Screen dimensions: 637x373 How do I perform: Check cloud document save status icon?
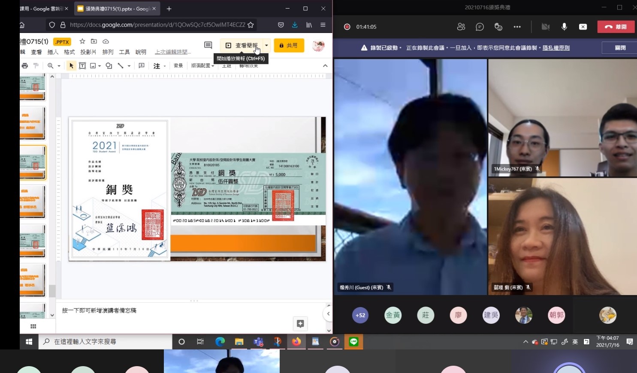pyautogui.click(x=106, y=42)
